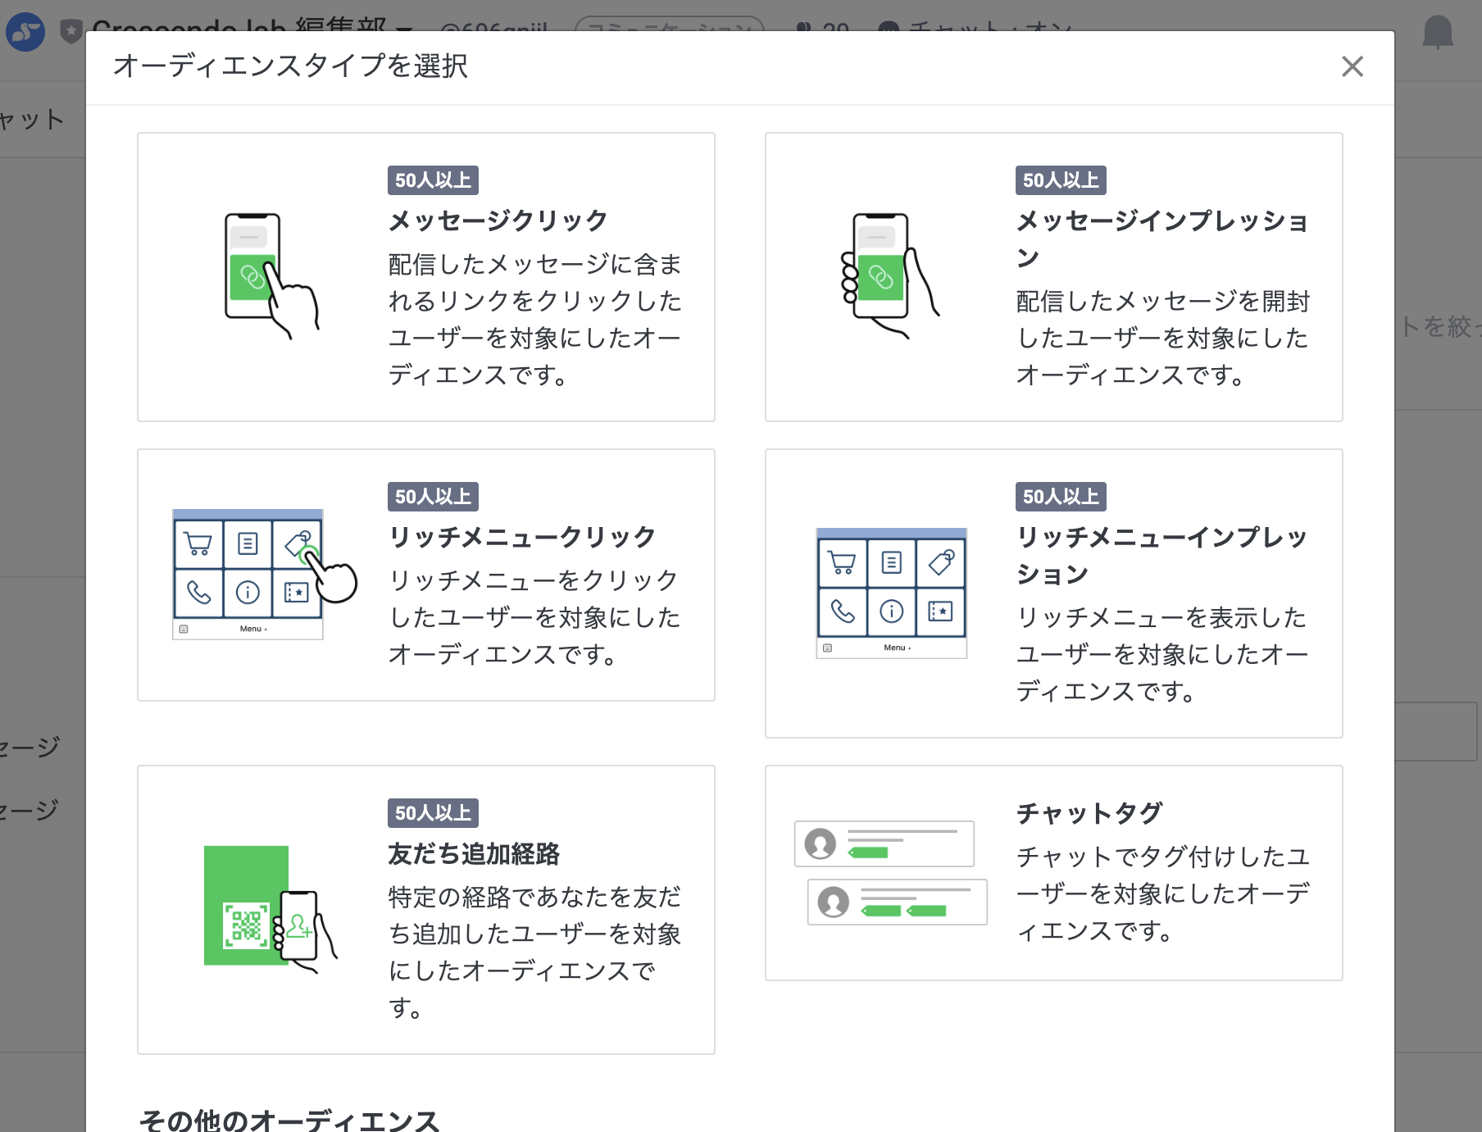Select the メッセージクリック audience type
The image size is (1482, 1132).
tap(425, 276)
